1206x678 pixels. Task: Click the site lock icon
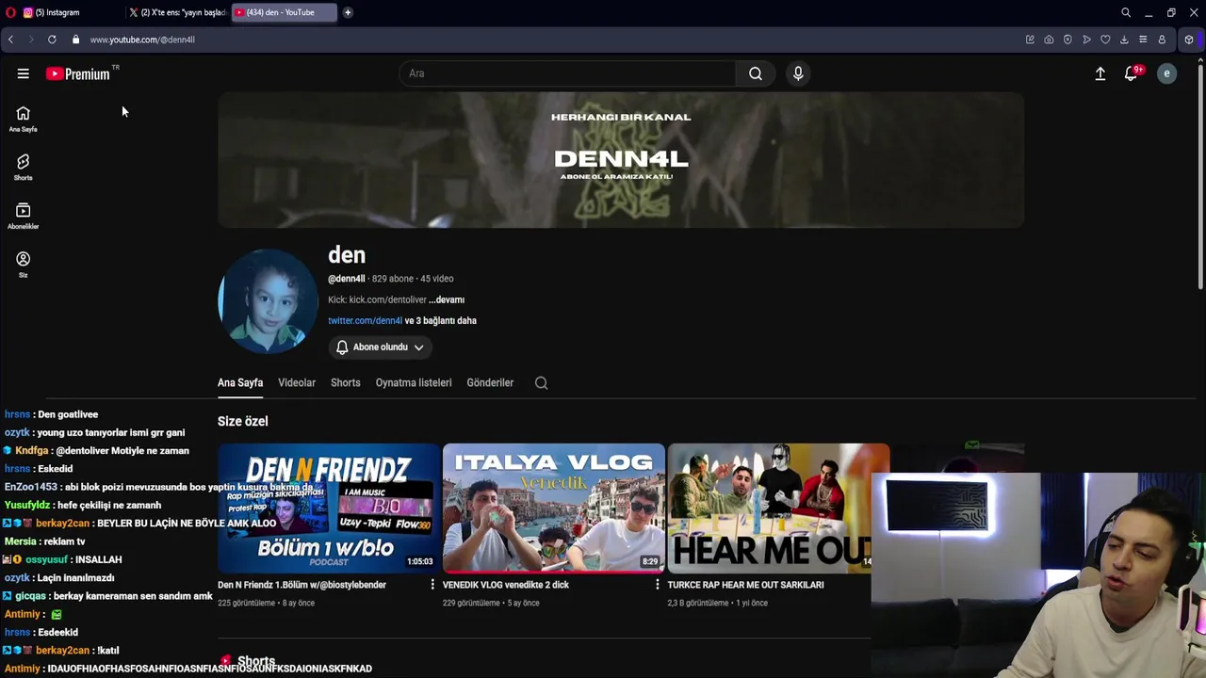click(76, 40)
